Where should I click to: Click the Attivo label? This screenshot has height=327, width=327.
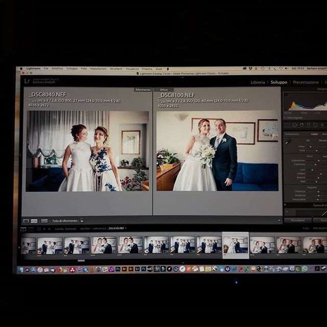tap(163, 90)
